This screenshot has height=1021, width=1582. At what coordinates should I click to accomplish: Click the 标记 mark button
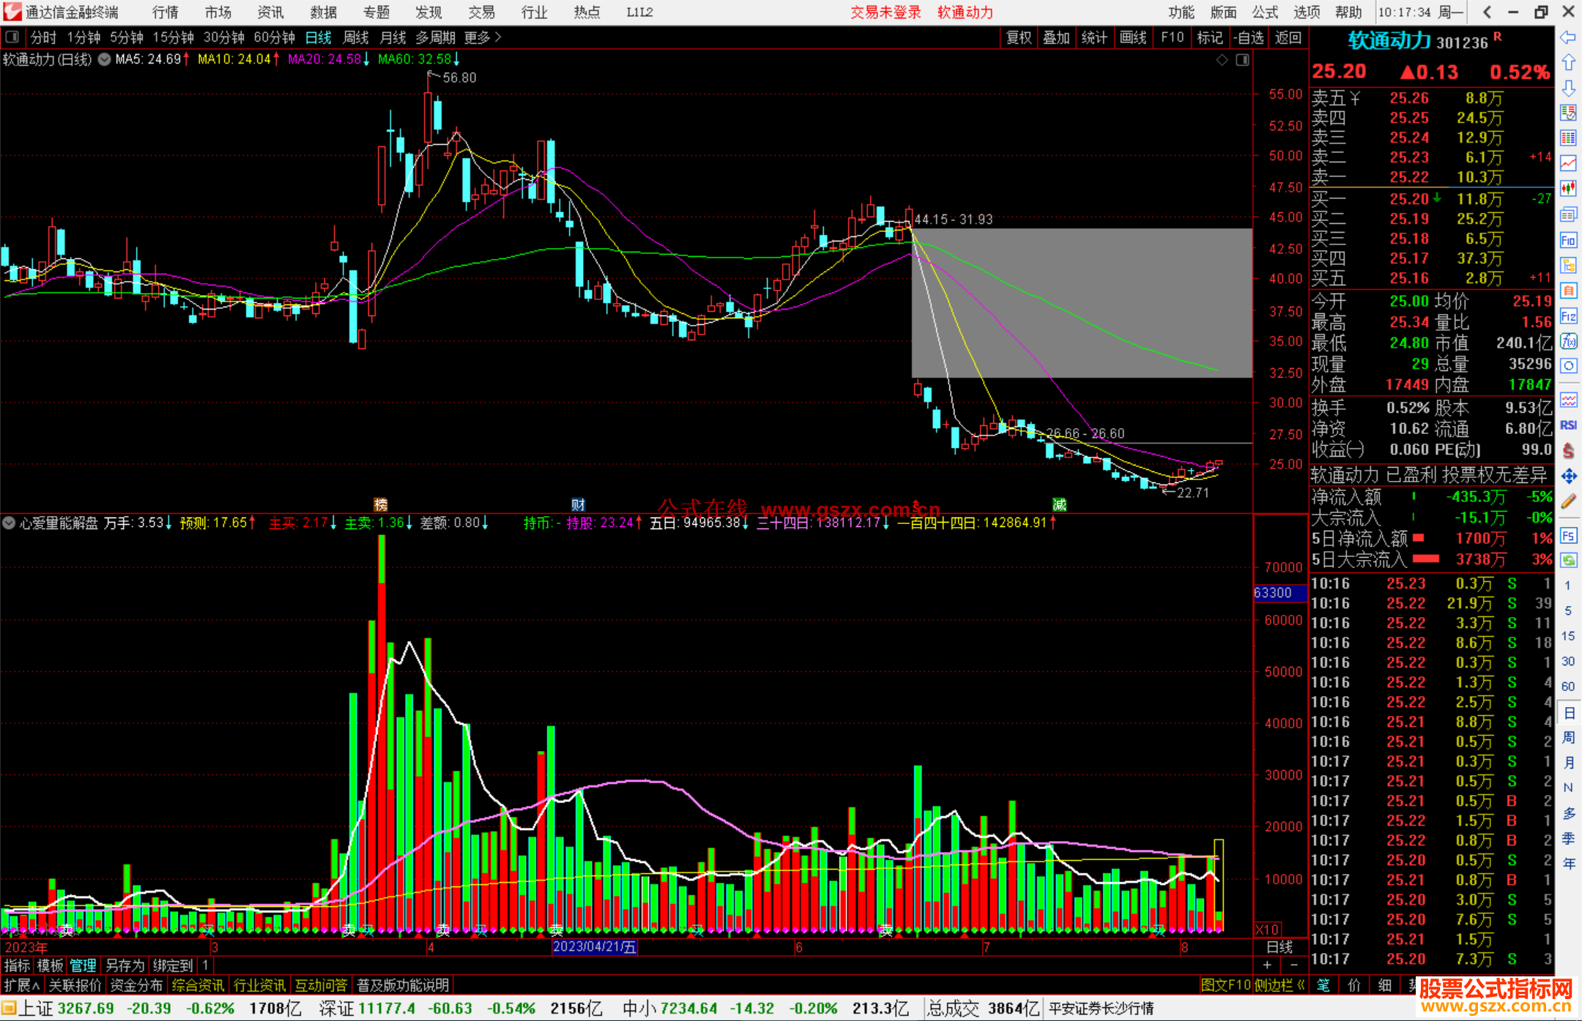pyautogui.click(x=1210, y=37)
